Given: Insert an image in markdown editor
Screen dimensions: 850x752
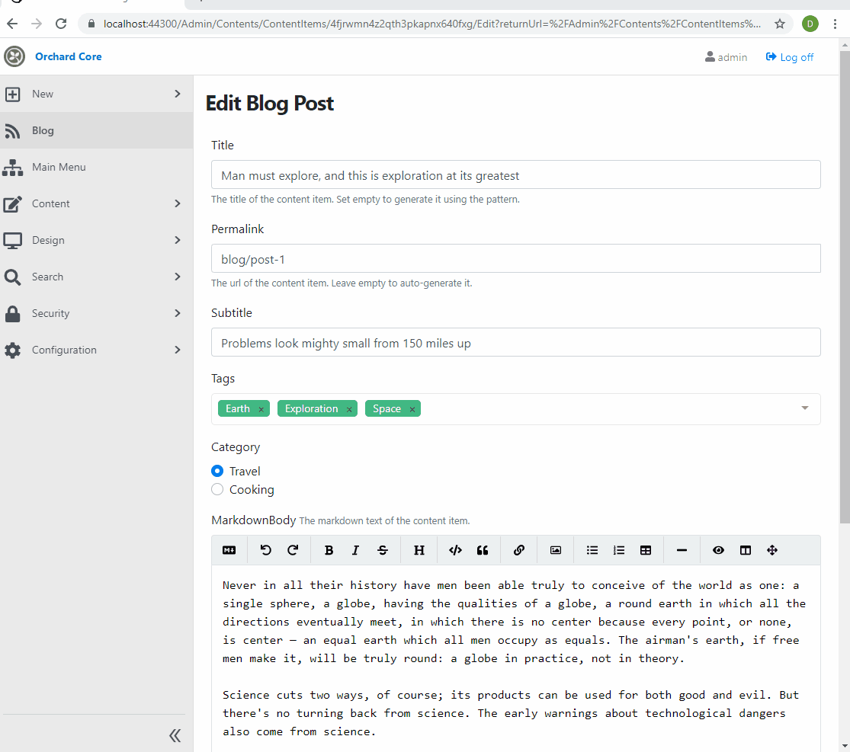Looking at the screenshot, I should [556, 550].
